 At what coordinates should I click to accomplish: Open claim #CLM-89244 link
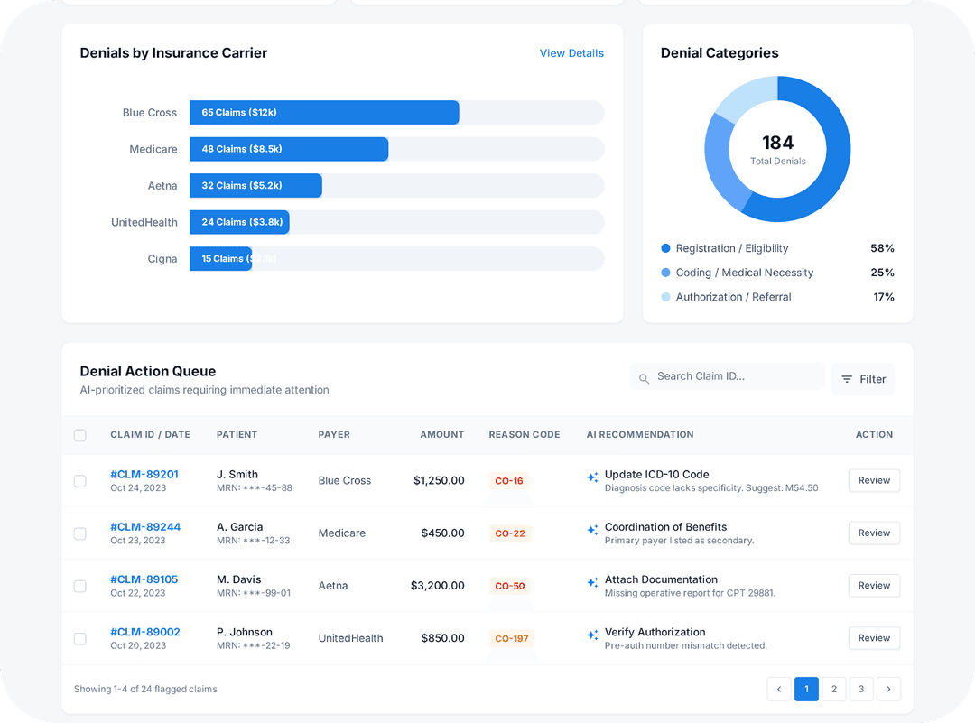145,527
